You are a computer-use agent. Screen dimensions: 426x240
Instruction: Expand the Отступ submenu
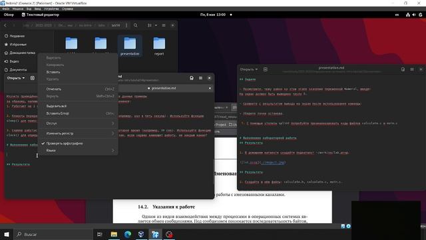[78, 123]
